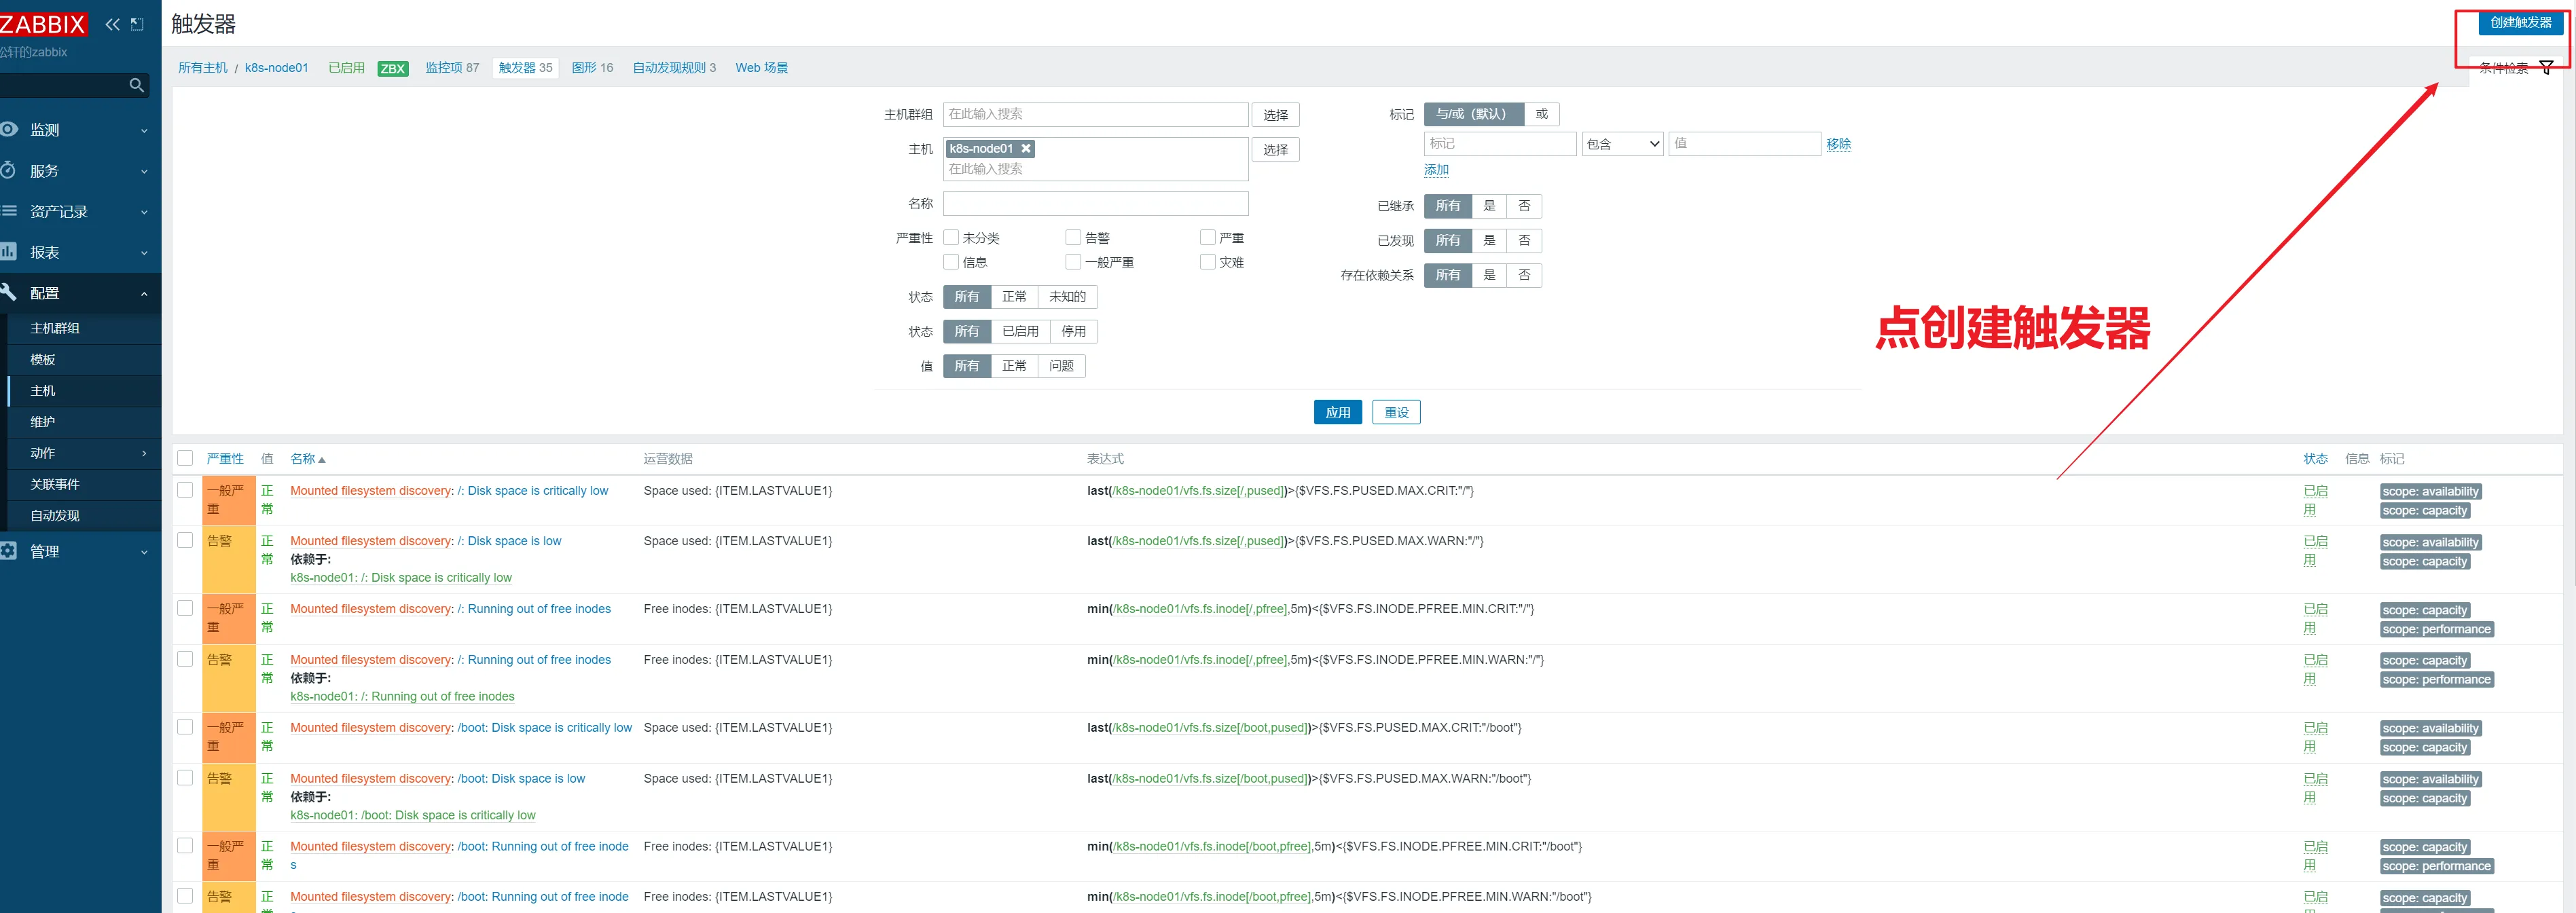Click the filter funnel icon
Screen dimensions: 2576x913
[2546, 67]
